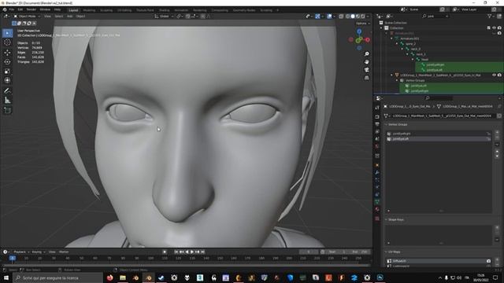Select the Move tool
This screenshot has width=504, height=283.
click(7, 53)
